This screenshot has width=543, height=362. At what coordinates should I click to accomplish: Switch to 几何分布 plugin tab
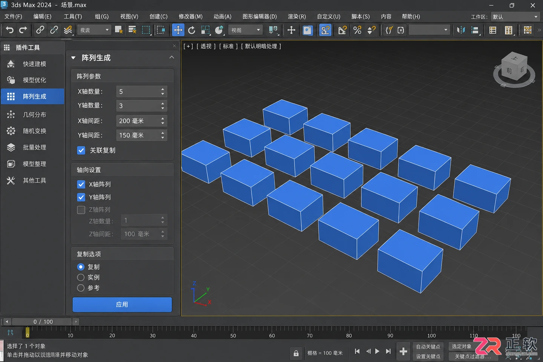click(32, 115)
